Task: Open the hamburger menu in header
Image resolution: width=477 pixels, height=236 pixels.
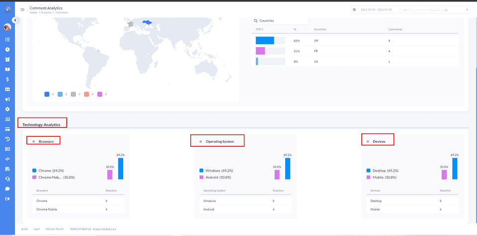Action: point(22,9)
